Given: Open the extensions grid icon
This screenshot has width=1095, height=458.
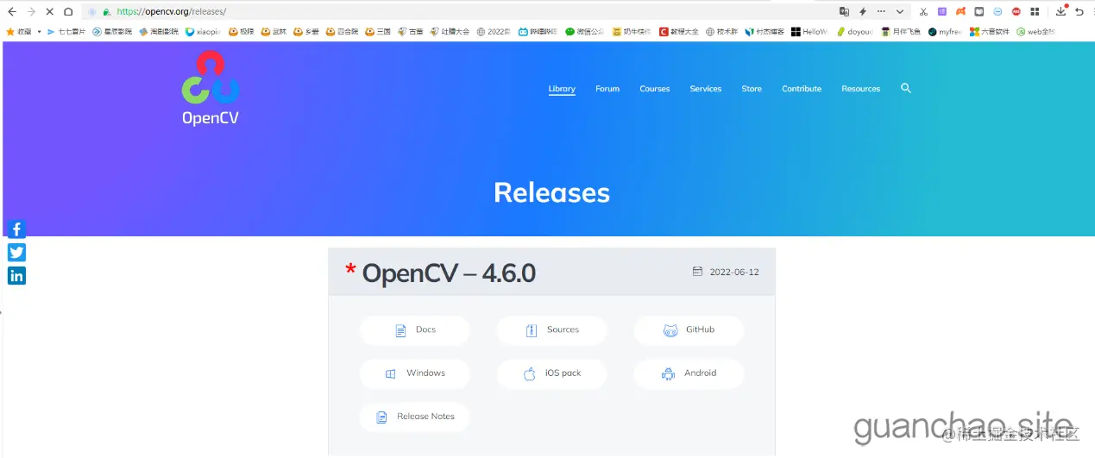Looking at the screenshot, I should 1035,11.
